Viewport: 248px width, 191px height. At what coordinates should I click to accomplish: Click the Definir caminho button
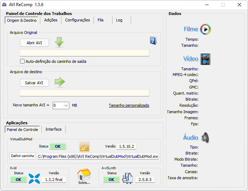coord(23,156)
